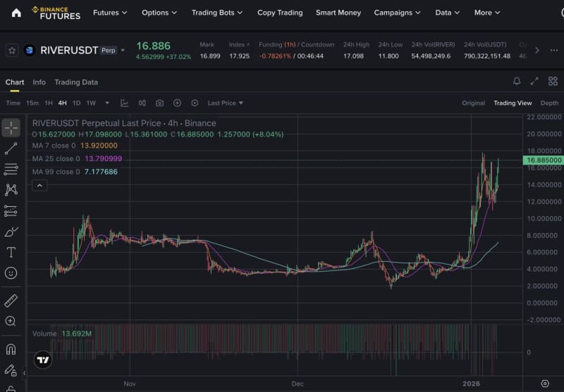Toggle magnet mode in drawing toolbar
The image size is (564, 392).
(x=11, y=348)
